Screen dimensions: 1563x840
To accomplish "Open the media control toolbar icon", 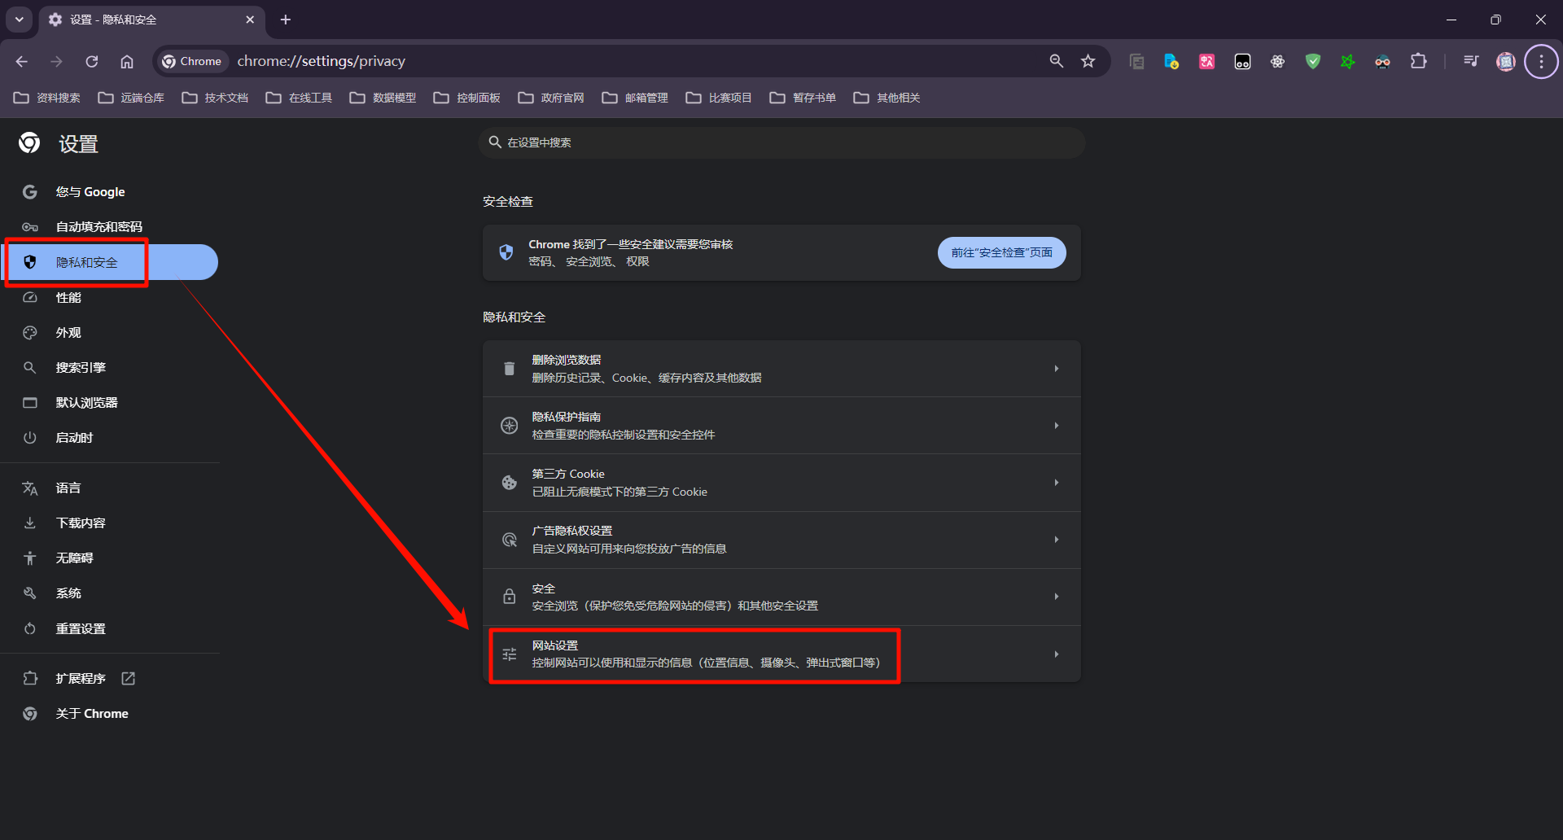I will tap(1470, 62).
